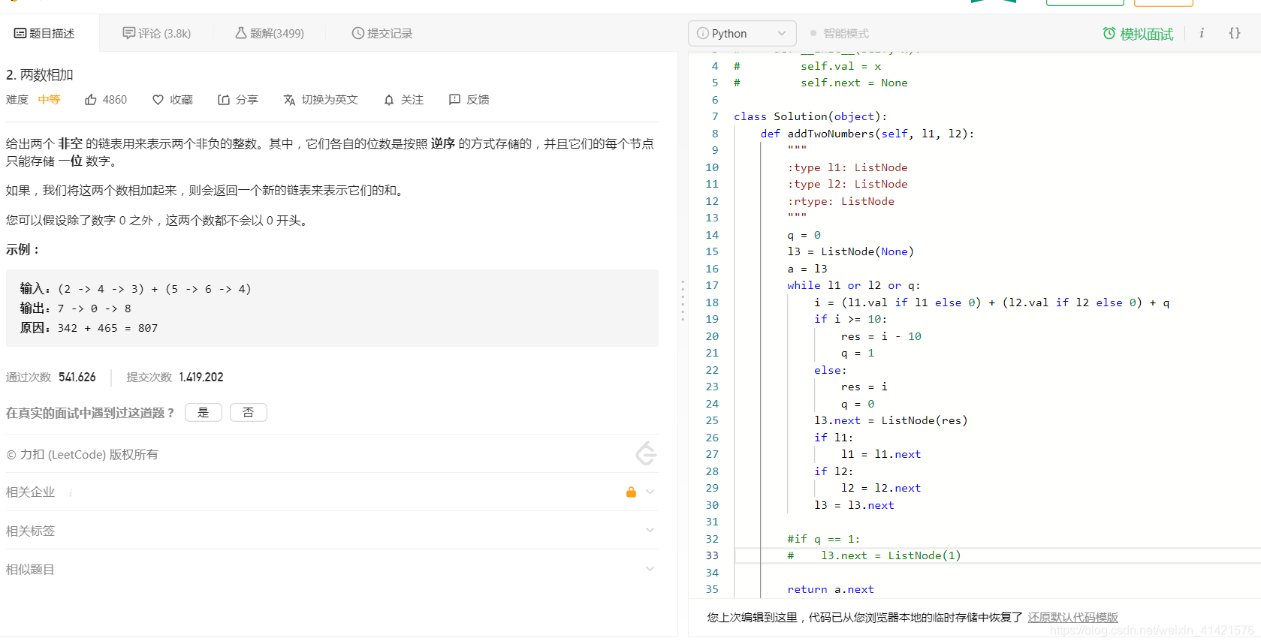Click the 通过次数 541,626 statistic
Image resolution: width=1261 pixels, height=644 pixels.
coord(51,377)
